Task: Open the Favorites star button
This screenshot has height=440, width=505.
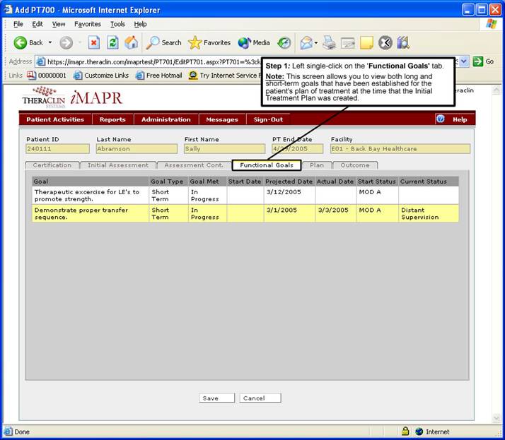Action: (x=209, y=42)
